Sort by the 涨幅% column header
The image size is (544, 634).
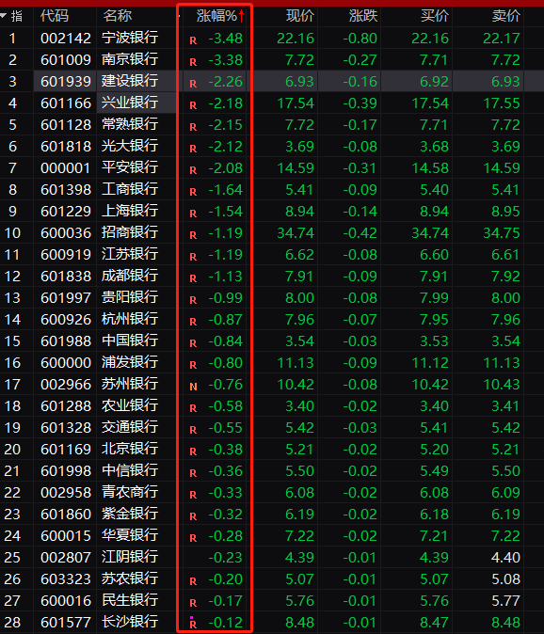pyautogui.click(x=216, y=16)
